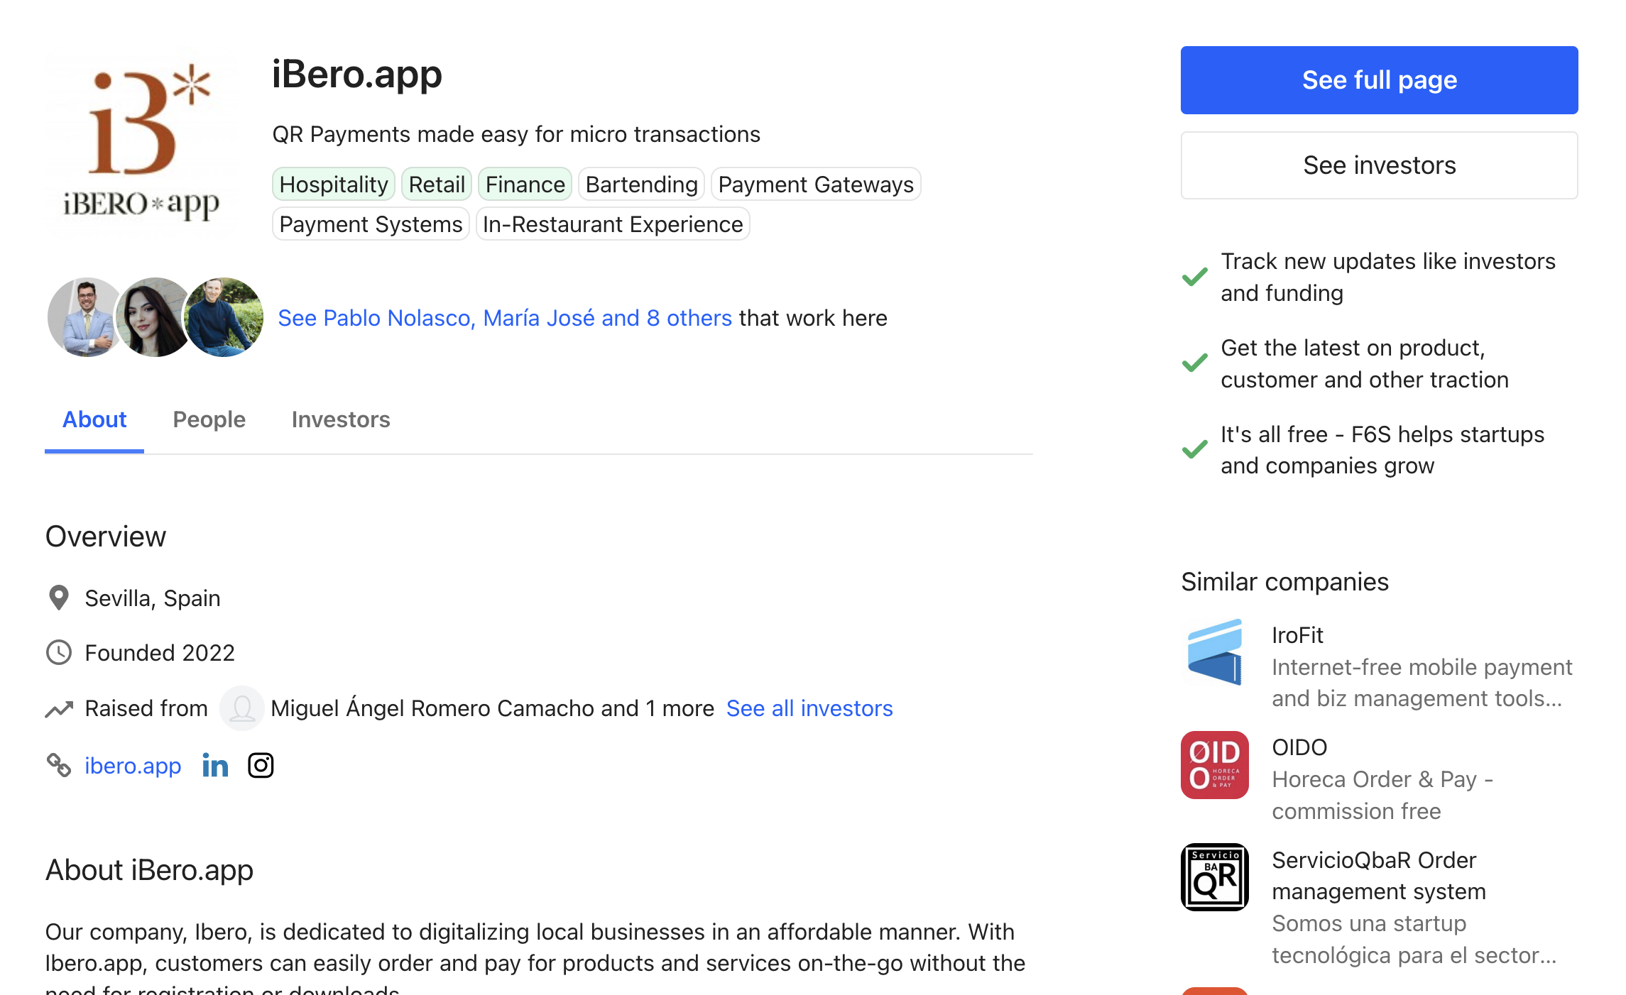Image resolution: width=1626 pixels, height=995 pixels.
Task: Switch to the Investors tab
Action: pyautogui.click(x=341, y=419)
